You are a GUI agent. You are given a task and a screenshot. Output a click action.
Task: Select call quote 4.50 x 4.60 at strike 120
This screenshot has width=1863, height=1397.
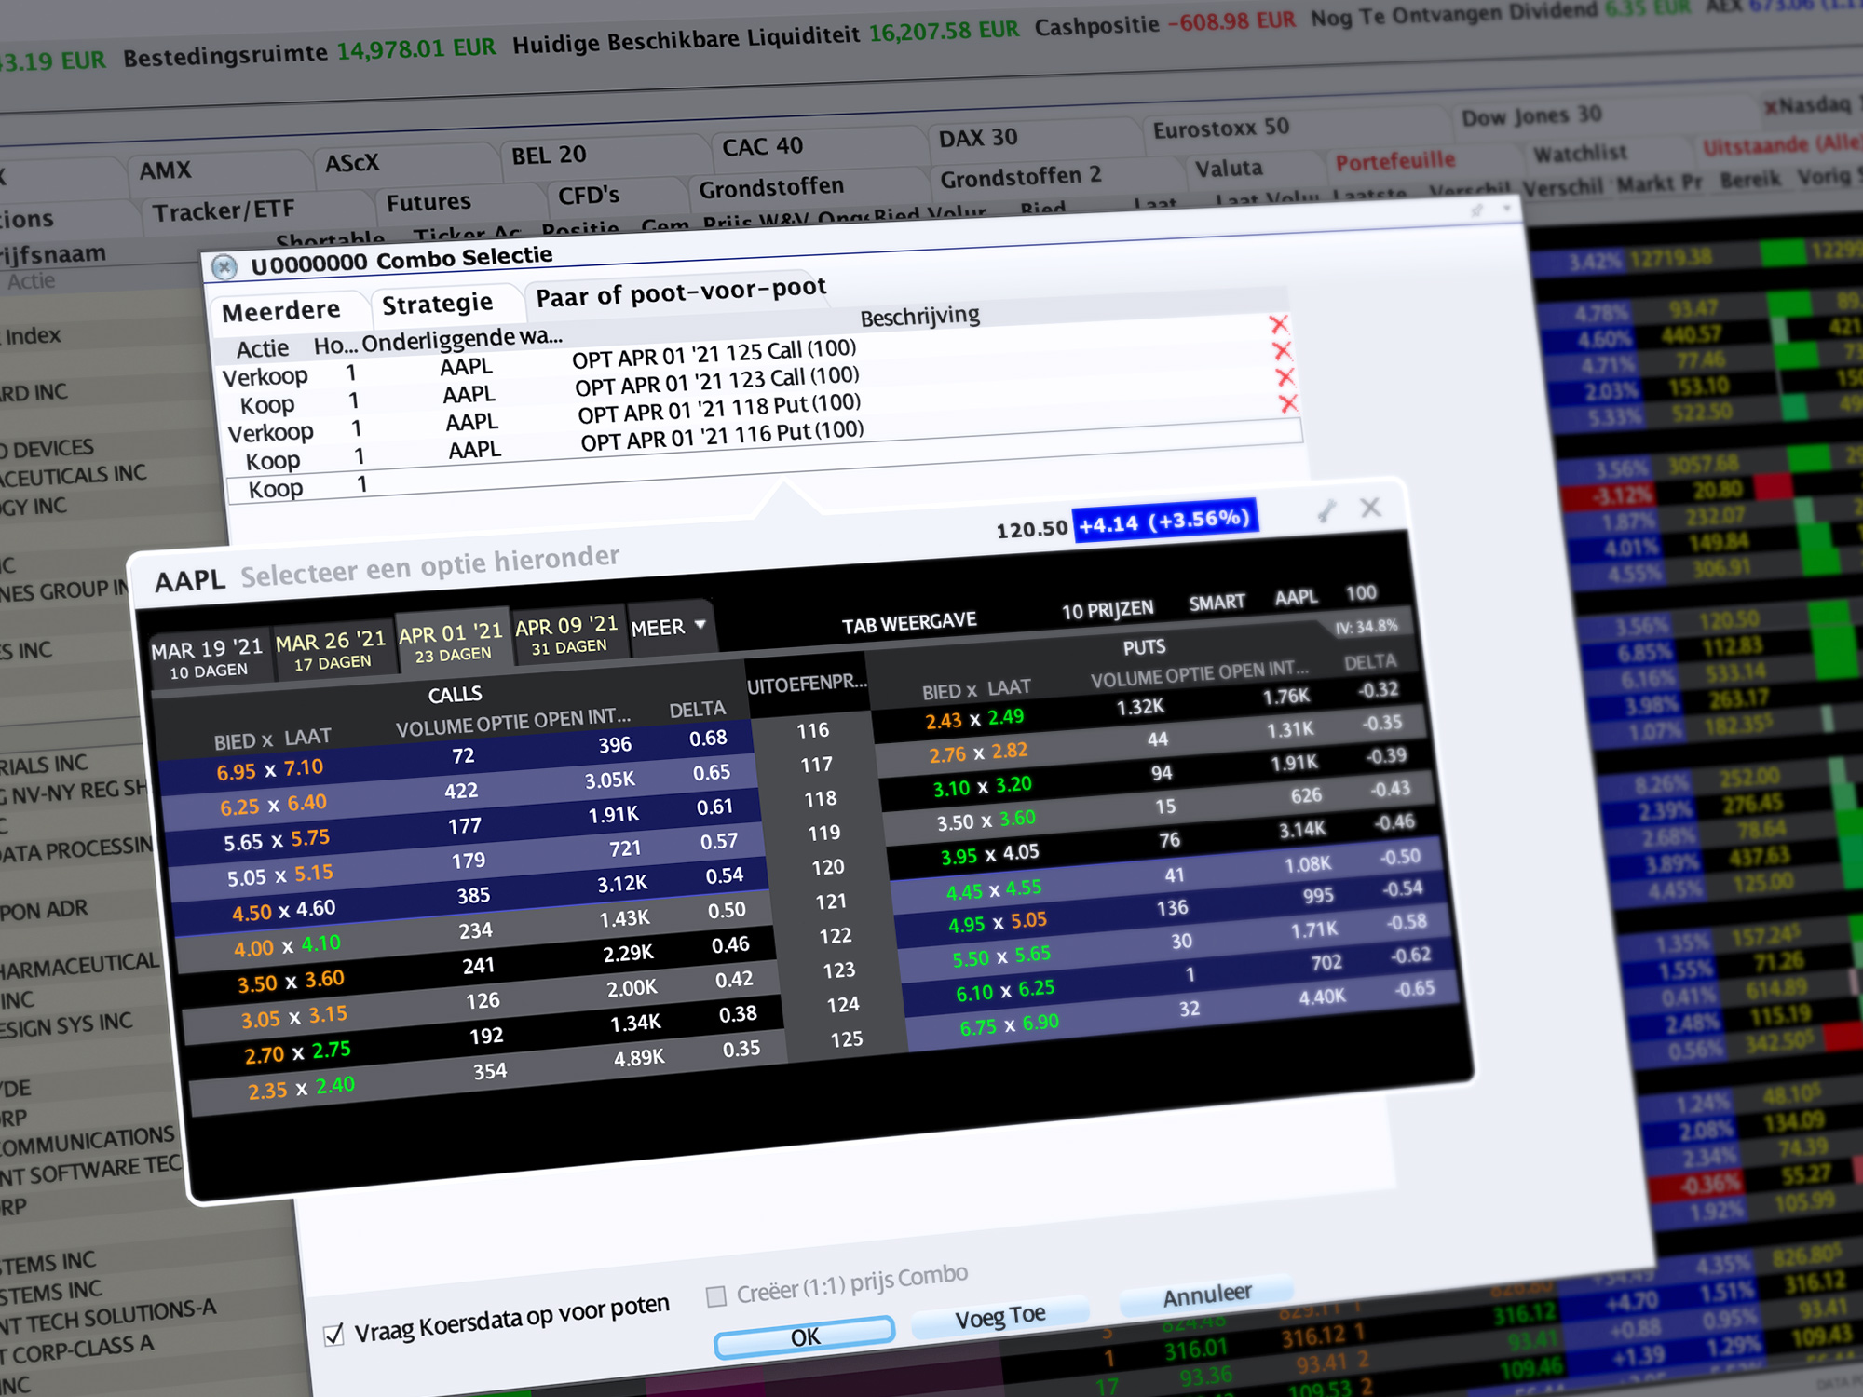click(x=283, y=911)
